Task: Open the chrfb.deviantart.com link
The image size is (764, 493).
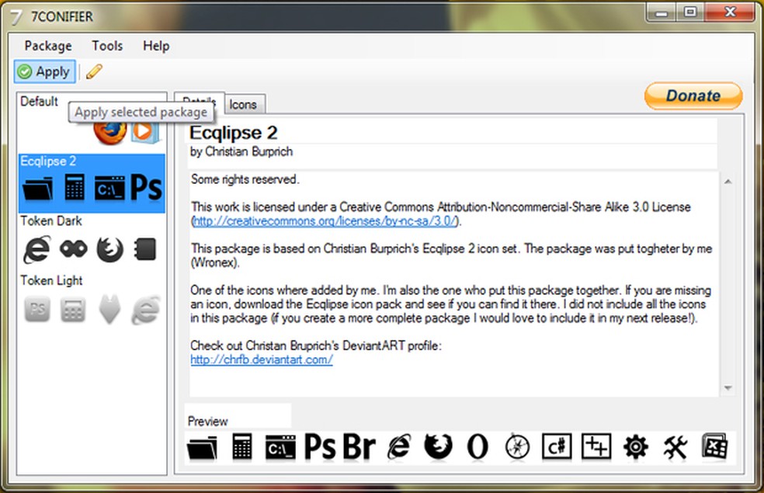Action: (262, 359)
